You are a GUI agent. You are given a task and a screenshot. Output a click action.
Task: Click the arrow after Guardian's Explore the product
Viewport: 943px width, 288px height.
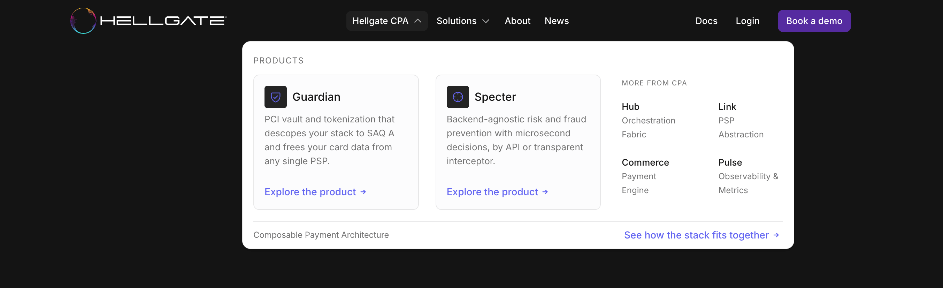pyautogui.click(x=363, y=192)
